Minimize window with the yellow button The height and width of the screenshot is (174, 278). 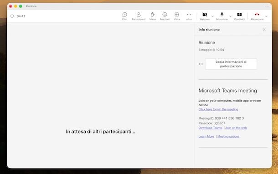[x=15, y=6]
